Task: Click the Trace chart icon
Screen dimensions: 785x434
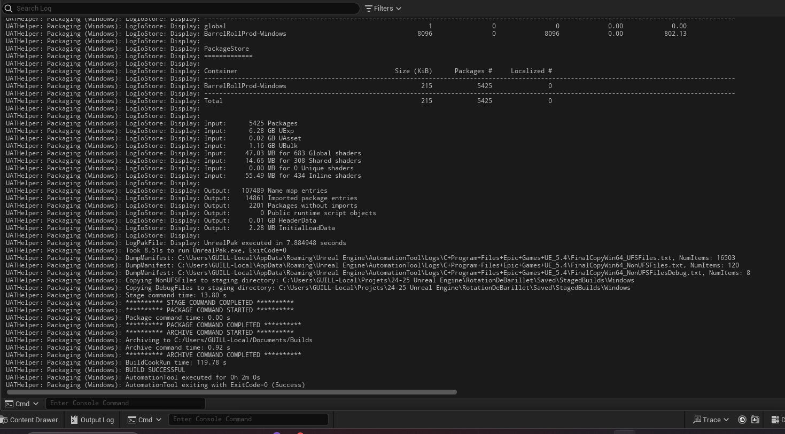Action: point(697,420)
